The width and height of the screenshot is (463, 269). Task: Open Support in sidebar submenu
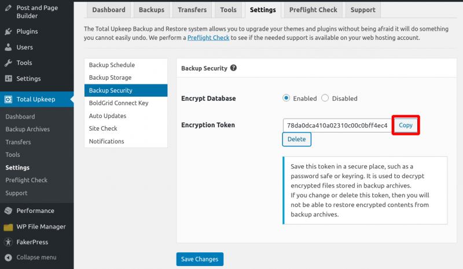click(16, 193)
